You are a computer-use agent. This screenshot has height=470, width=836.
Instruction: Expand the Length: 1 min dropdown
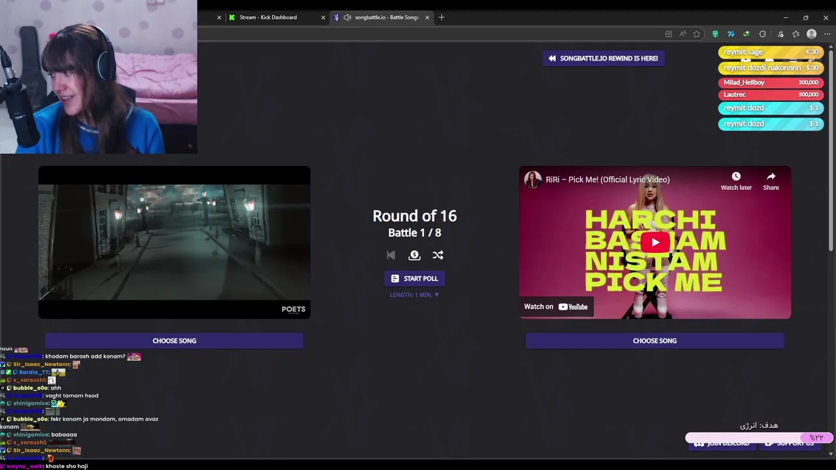[x=414, y=294]
